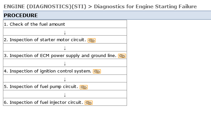Screen dimensions: 211x119
Task: Click ENGINE (DIAGNOSTICS)(STI) in the breadcrumb
Action: [45, 7]
